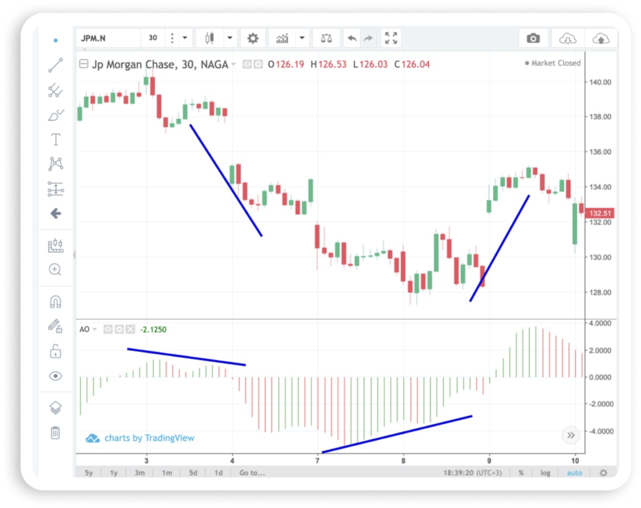Expand the chart style dropdown arrow

coord(230,38)
